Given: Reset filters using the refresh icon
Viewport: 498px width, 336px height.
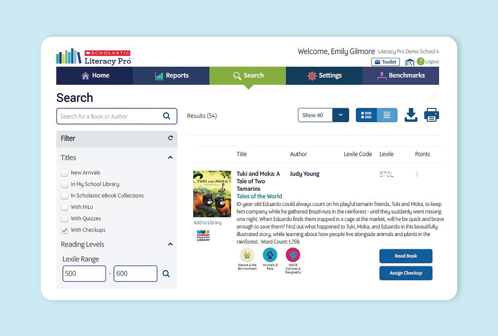Looking at the screenshot, I should click(170, 138).
